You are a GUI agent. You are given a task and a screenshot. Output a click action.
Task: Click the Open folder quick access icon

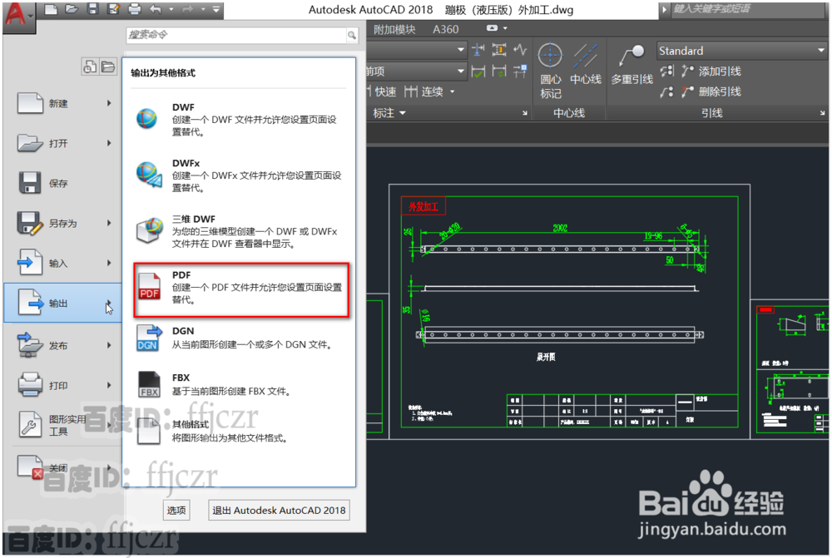72,9
